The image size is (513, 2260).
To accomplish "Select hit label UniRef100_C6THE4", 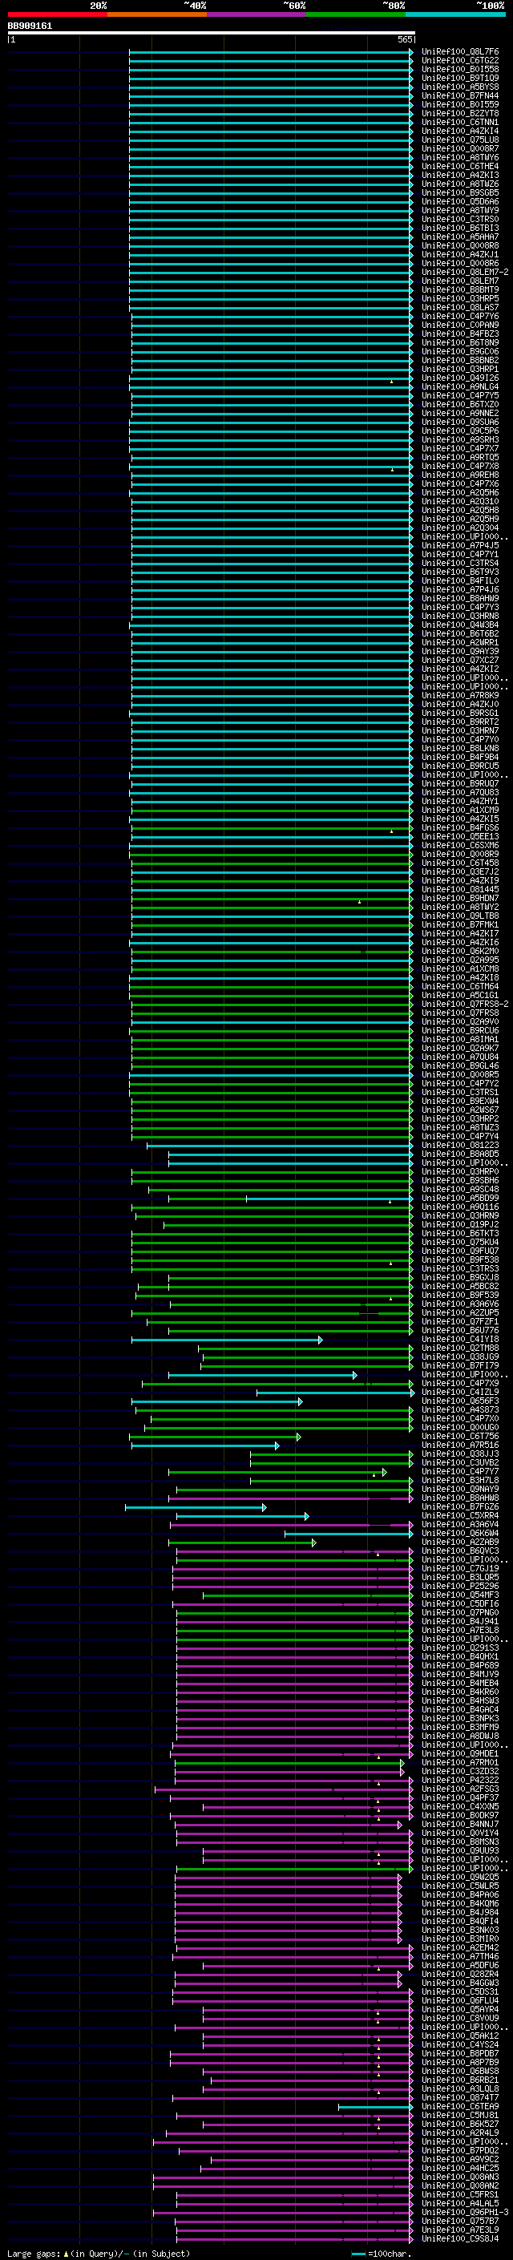I will pos(459,167).
